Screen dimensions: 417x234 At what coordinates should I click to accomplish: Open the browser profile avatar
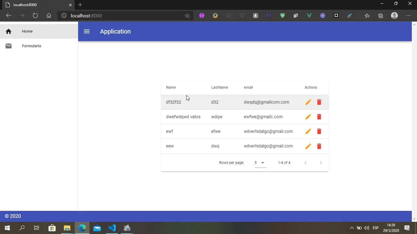pyautogui.click(x=394, y=16)
